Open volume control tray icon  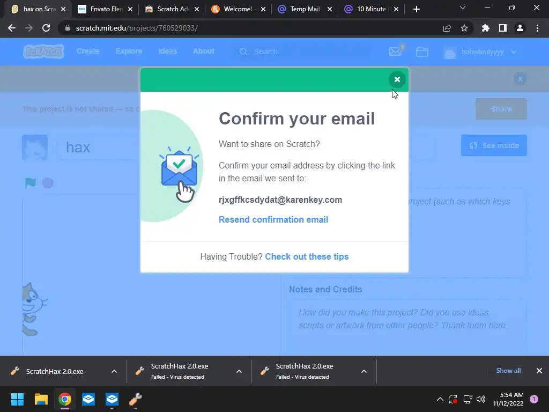(x=481, y=399)
